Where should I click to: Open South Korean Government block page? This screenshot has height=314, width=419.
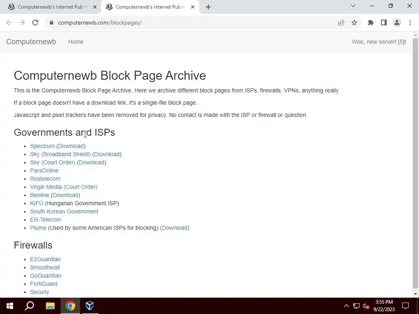(64, 211)
